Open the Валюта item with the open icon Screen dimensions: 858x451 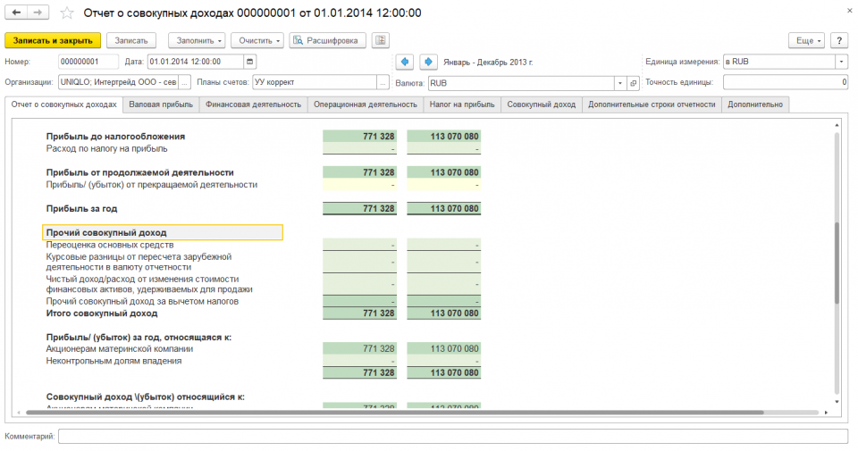(x=633, y=83)
